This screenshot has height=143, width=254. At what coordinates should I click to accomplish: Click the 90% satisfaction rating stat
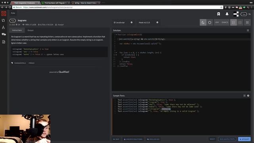coord(29,25)
